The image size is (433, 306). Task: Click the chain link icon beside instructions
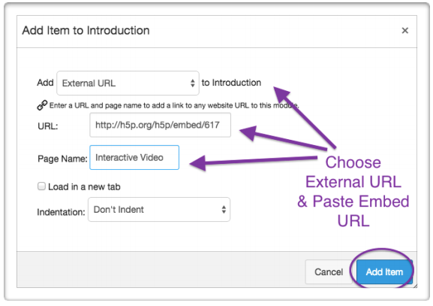point(42,105)
